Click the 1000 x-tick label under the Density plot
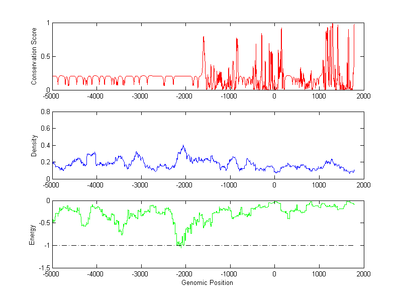Image resolution: width=402 pixels, height=301 pixels. coord(319,185)
